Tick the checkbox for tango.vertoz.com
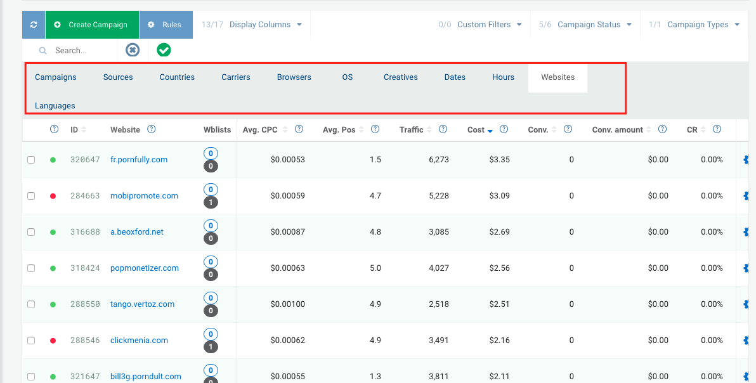 31,304
